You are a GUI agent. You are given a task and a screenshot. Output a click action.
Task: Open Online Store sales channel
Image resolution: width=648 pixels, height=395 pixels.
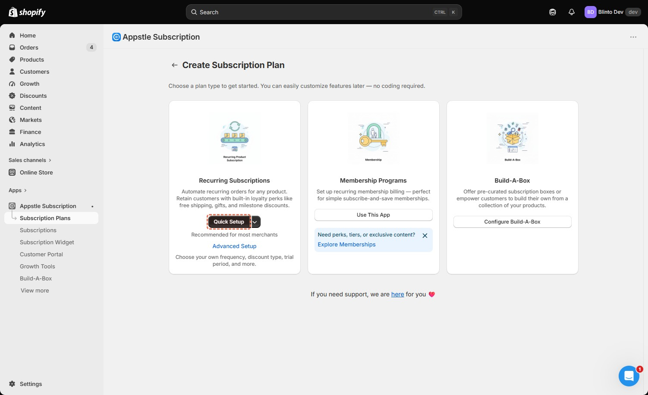point(51,172)
